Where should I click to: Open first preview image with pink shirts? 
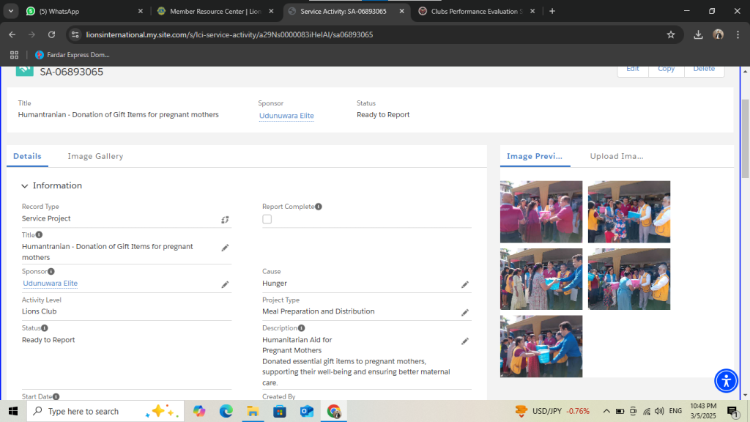click(x=541, y=212)
